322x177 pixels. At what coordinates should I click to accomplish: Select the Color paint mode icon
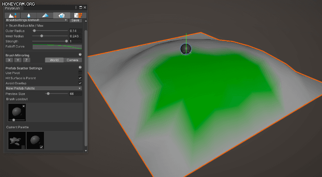point(45,15)
